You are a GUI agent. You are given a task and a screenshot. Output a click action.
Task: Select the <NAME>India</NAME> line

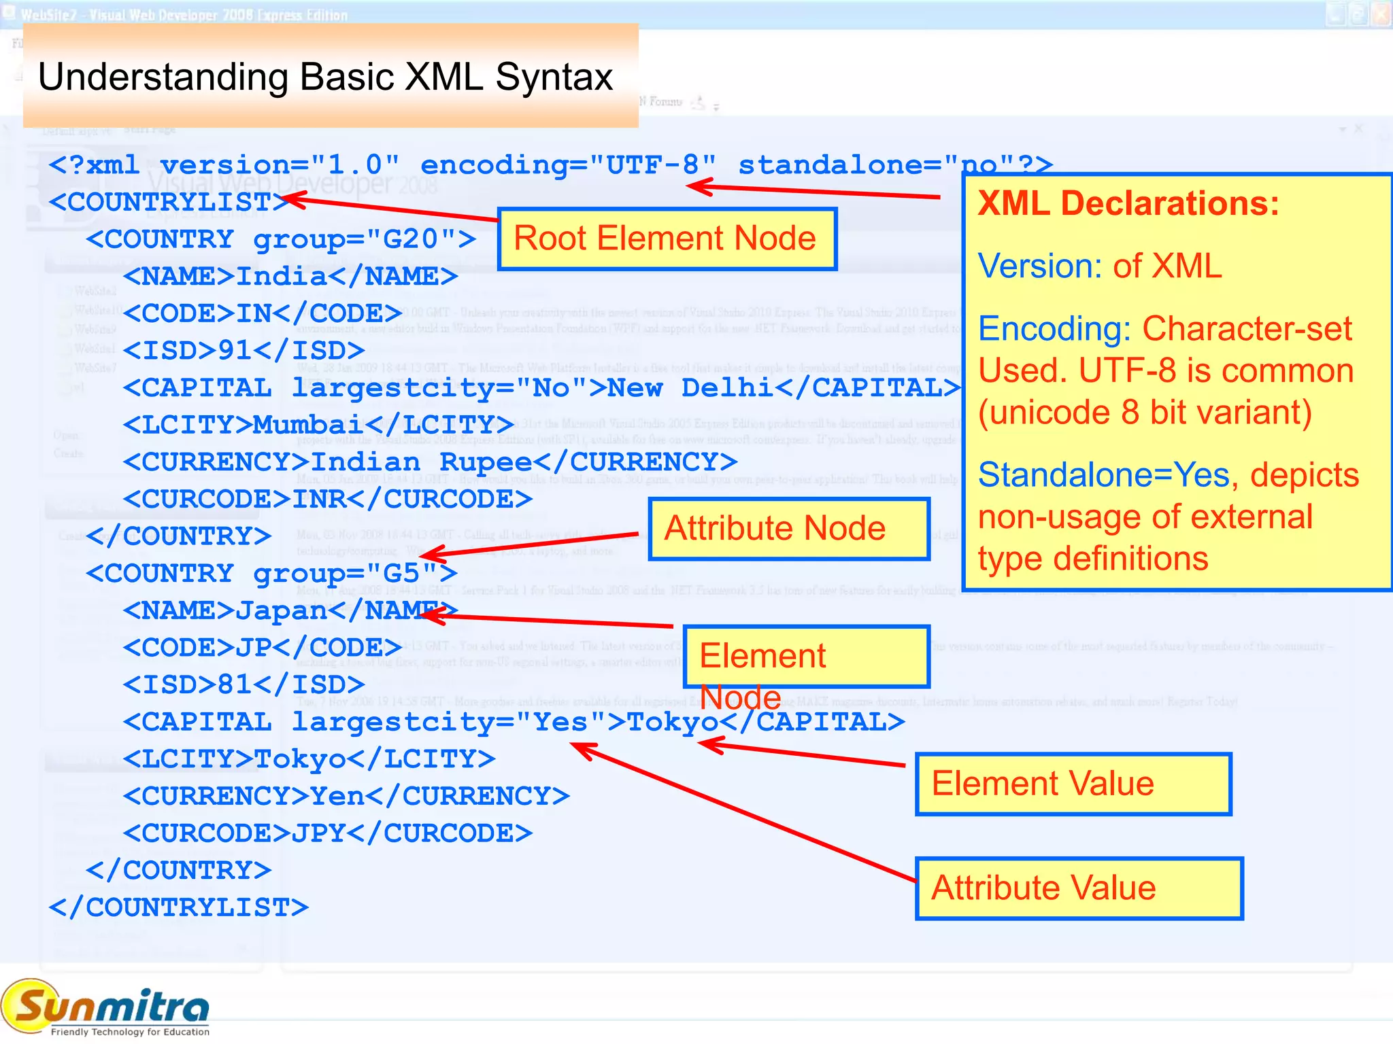pos(290,276)
